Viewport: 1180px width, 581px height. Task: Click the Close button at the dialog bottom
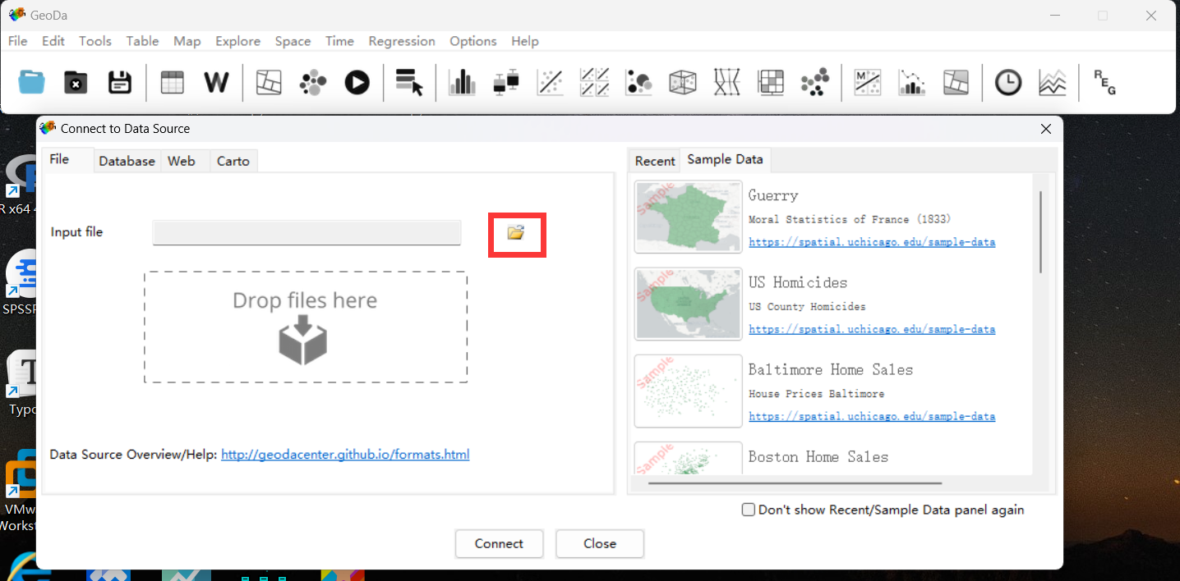pos(600,543)
